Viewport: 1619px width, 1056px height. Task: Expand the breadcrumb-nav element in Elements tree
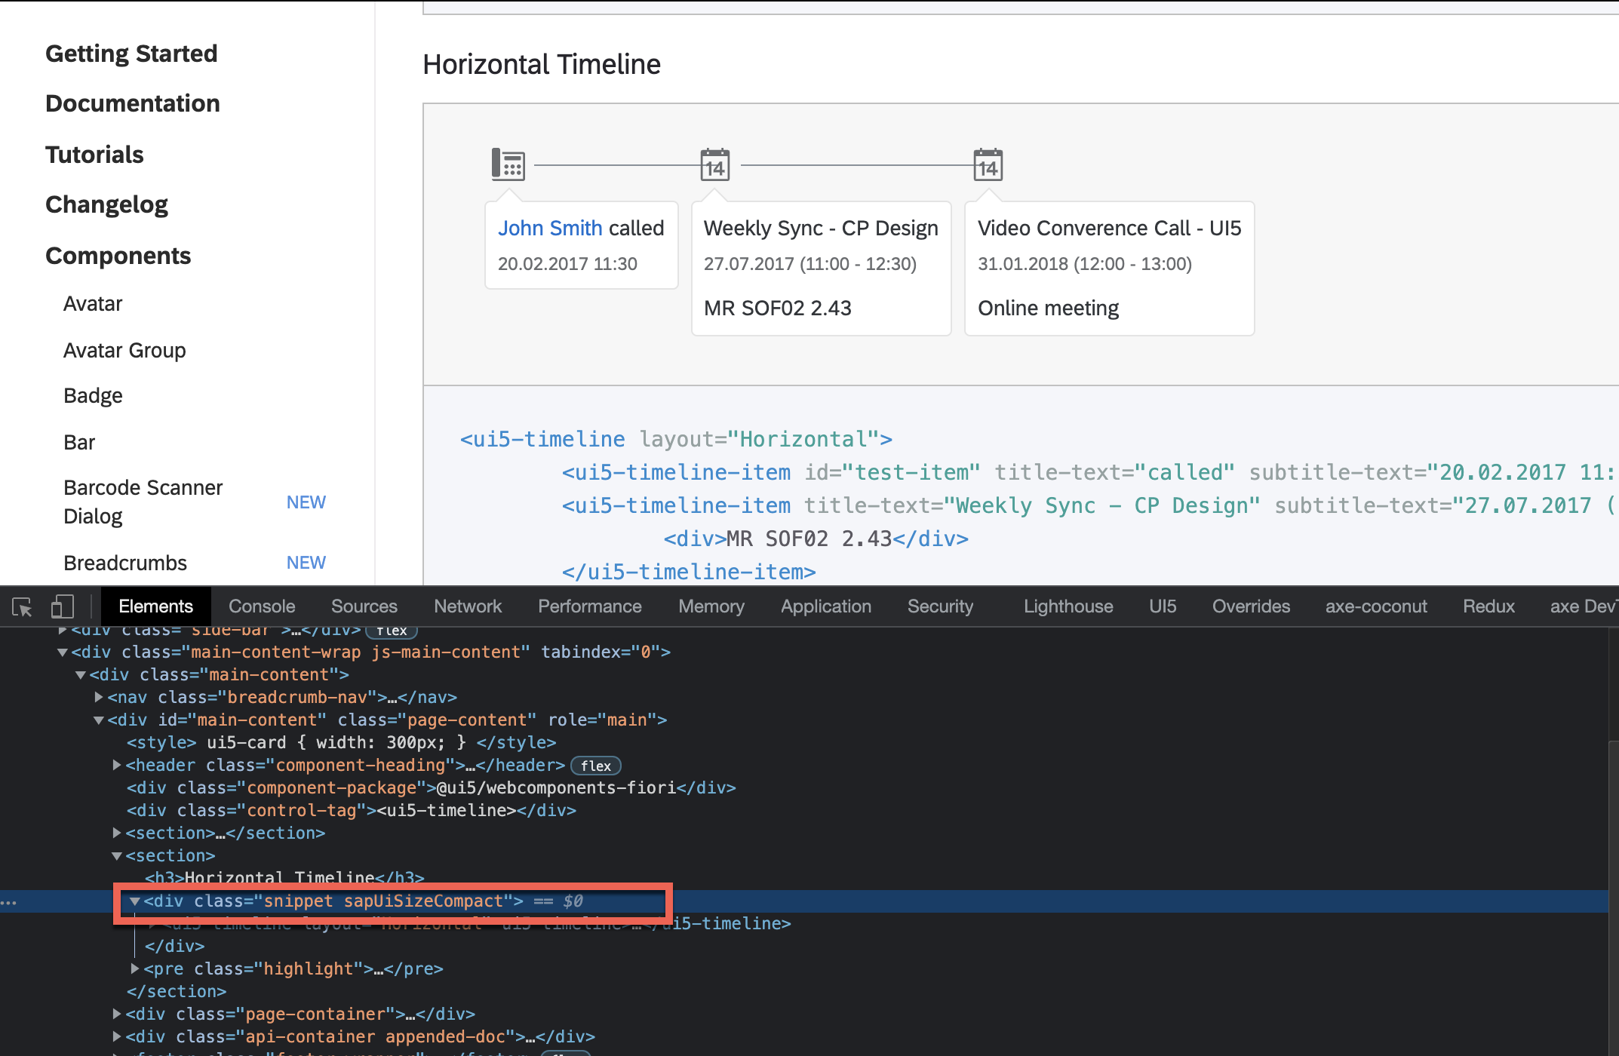click(99, 697)
